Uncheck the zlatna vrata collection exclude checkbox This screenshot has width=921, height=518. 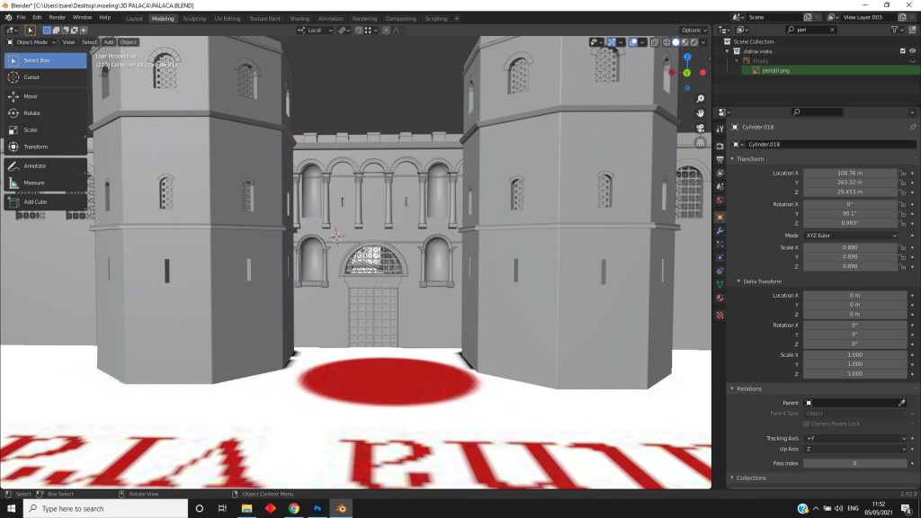pos(902,51)
